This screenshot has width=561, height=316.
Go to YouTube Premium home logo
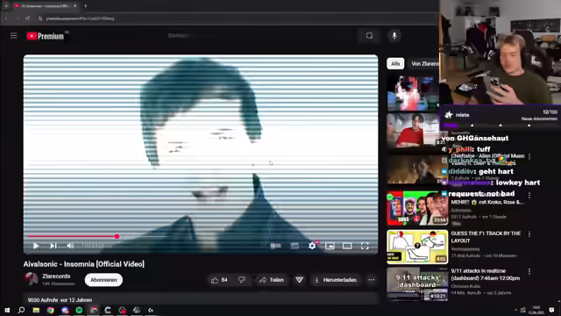45,36
